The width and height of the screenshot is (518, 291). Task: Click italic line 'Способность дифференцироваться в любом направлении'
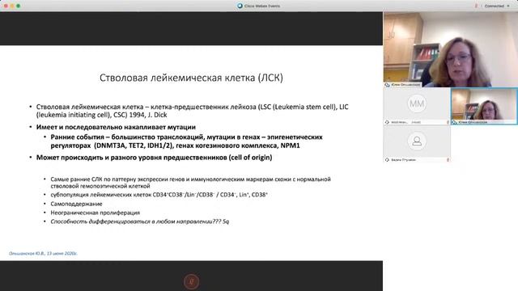point(140,221)
